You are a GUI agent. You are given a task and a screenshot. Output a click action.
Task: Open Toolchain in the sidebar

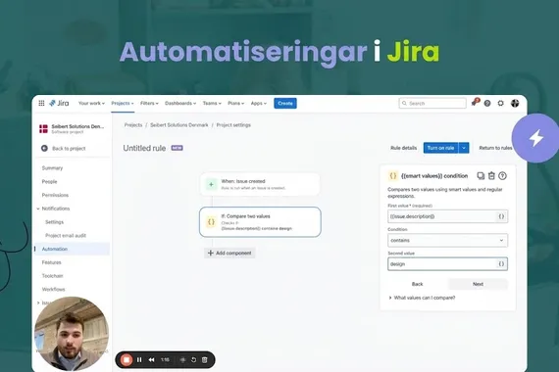(52, 276)
